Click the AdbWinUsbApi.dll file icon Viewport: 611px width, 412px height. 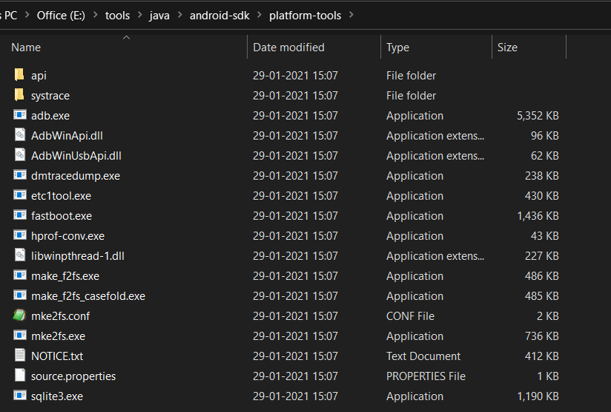click(20, 155)
